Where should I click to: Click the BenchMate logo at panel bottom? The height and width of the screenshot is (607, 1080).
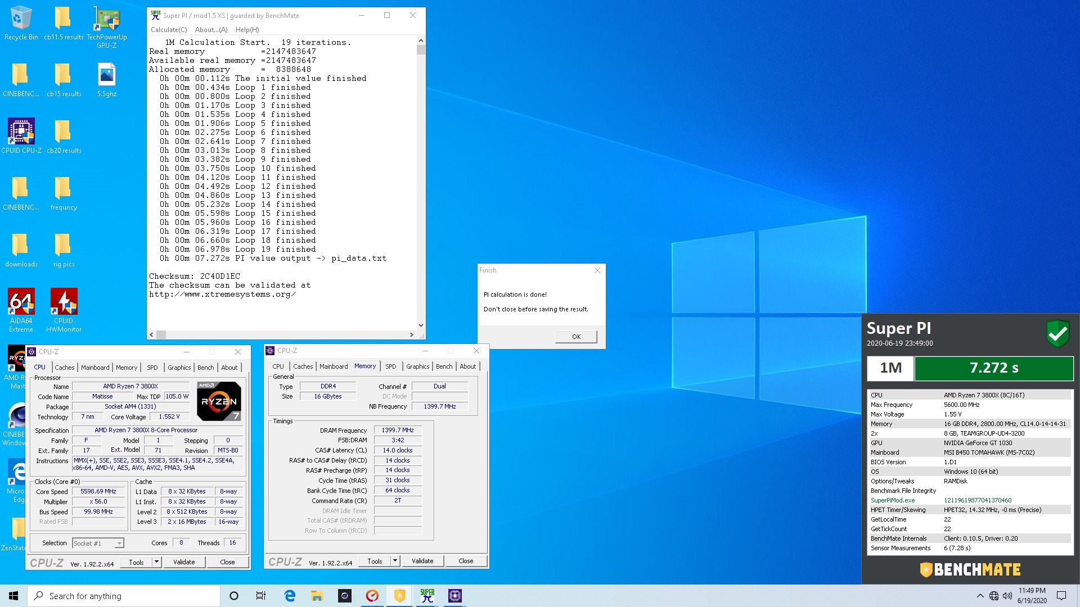pyautogui.click(x=970, y=569)
